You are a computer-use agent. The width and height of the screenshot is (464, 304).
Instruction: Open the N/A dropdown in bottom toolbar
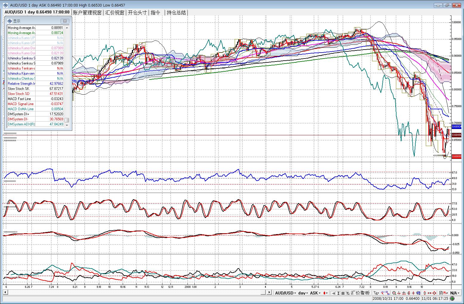click(x=455, y=293)
